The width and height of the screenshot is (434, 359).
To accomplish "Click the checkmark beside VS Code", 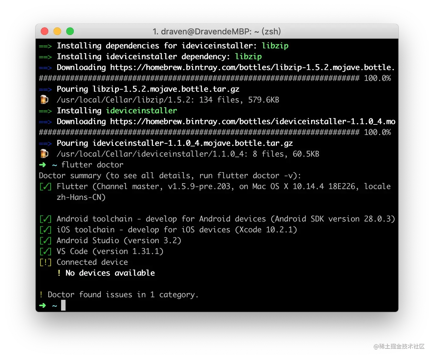I will tap(45, 251).
